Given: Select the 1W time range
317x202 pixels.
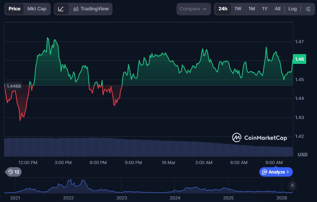Looking at the screenshot, I should click(238, 9).
